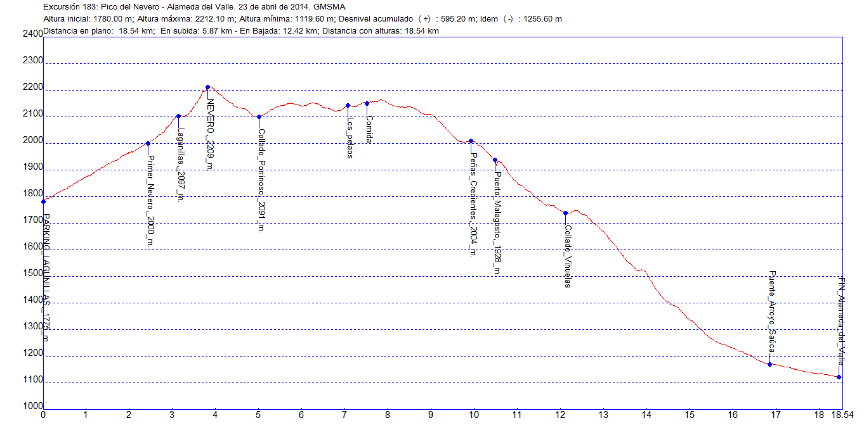Click the 2400 label on the altitude axis
This screenshot has width=864, height=430.
[x=32, y=34]
